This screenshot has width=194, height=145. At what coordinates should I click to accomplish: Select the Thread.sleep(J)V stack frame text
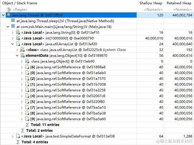[x=65, y=21]
